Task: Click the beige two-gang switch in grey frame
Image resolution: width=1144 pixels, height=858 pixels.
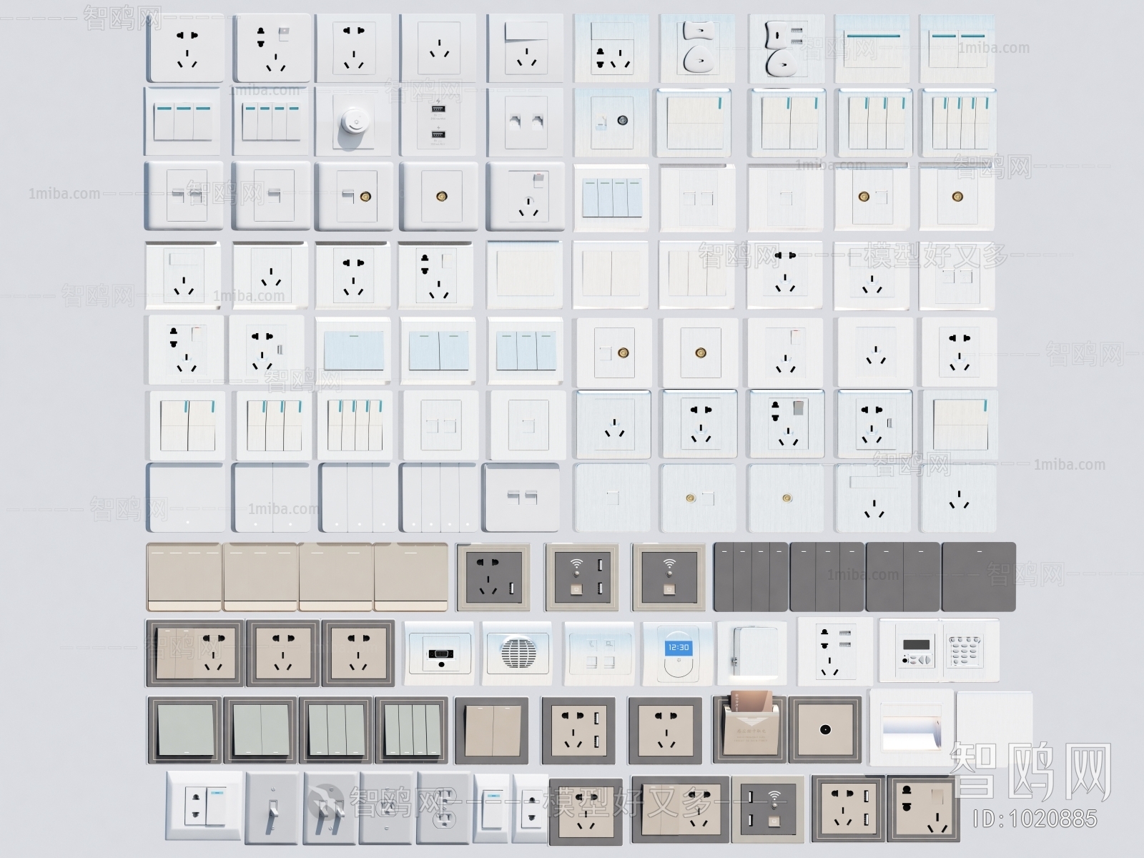Action: click(x=492, y=730)
